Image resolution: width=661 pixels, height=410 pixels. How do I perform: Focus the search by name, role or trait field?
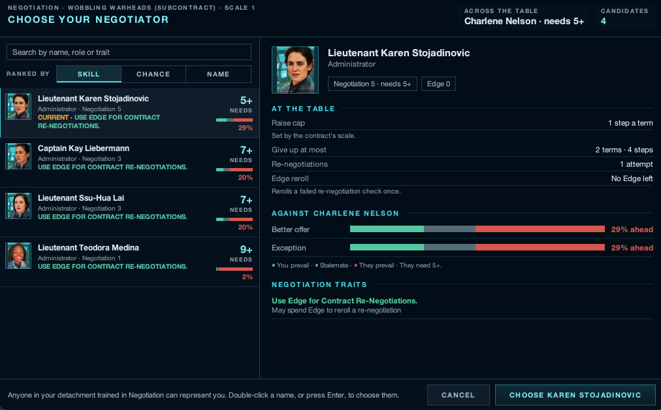[129, 52]
